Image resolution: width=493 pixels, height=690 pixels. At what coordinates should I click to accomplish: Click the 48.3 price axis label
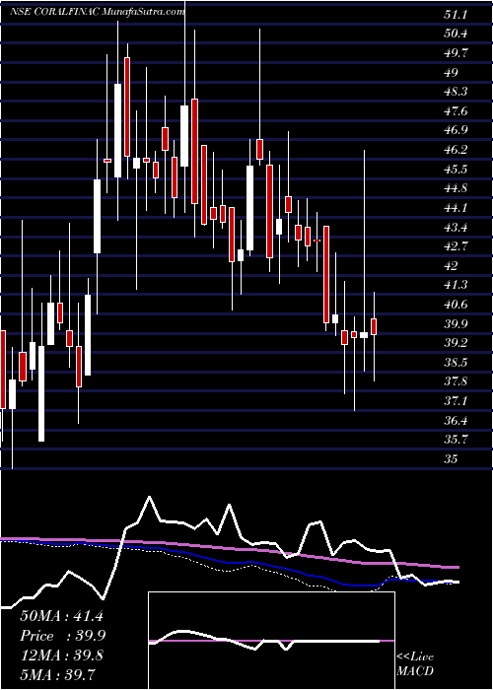click(456, 92)
